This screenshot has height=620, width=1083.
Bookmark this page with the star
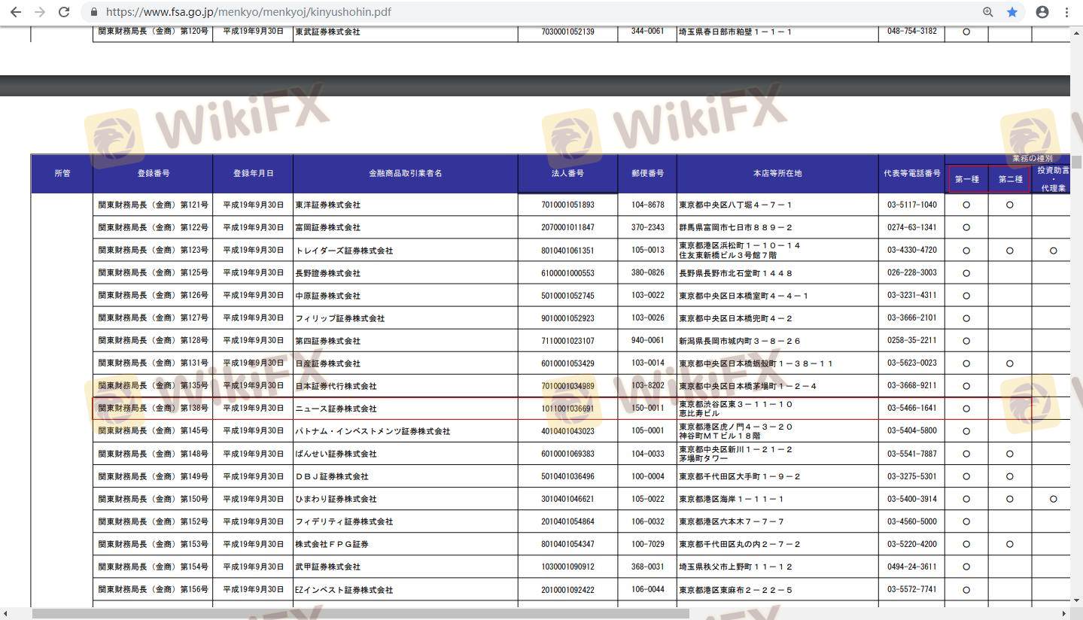1012,12
